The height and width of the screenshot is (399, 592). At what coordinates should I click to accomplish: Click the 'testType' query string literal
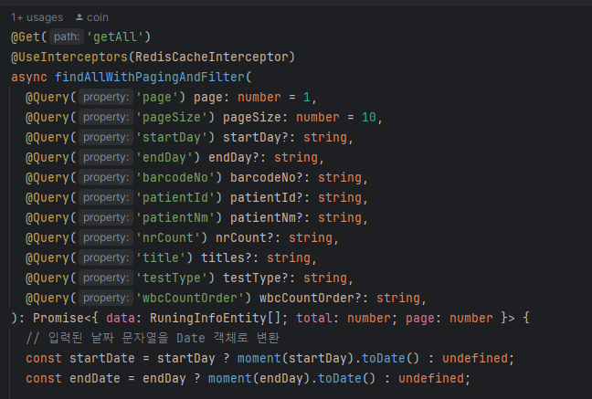click(x=172, y=278)
